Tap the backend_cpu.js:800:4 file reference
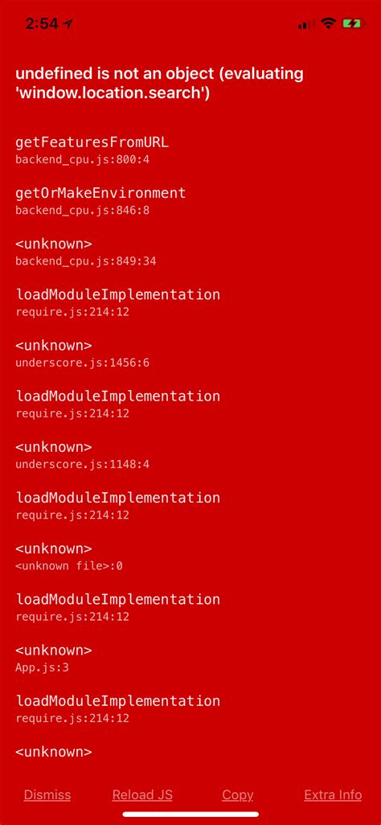381x825 pixels. tap(83, 159)
